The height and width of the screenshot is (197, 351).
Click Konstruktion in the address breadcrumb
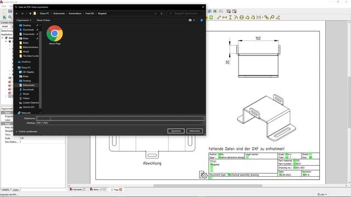coord(75,14)
